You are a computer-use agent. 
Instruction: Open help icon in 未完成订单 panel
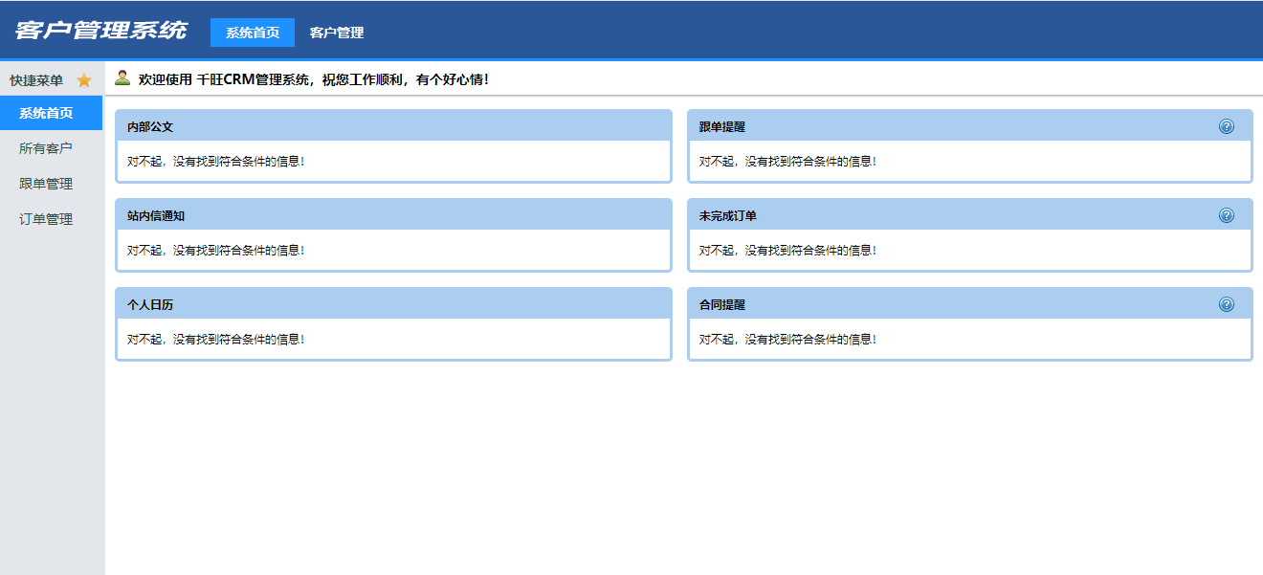[x=1227, y=215]
